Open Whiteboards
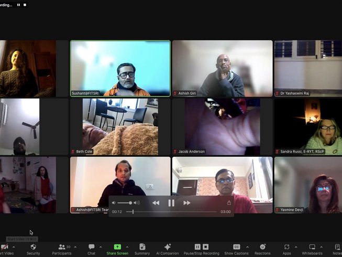Viewport: 342px width, 257px height. pos(312,249)
